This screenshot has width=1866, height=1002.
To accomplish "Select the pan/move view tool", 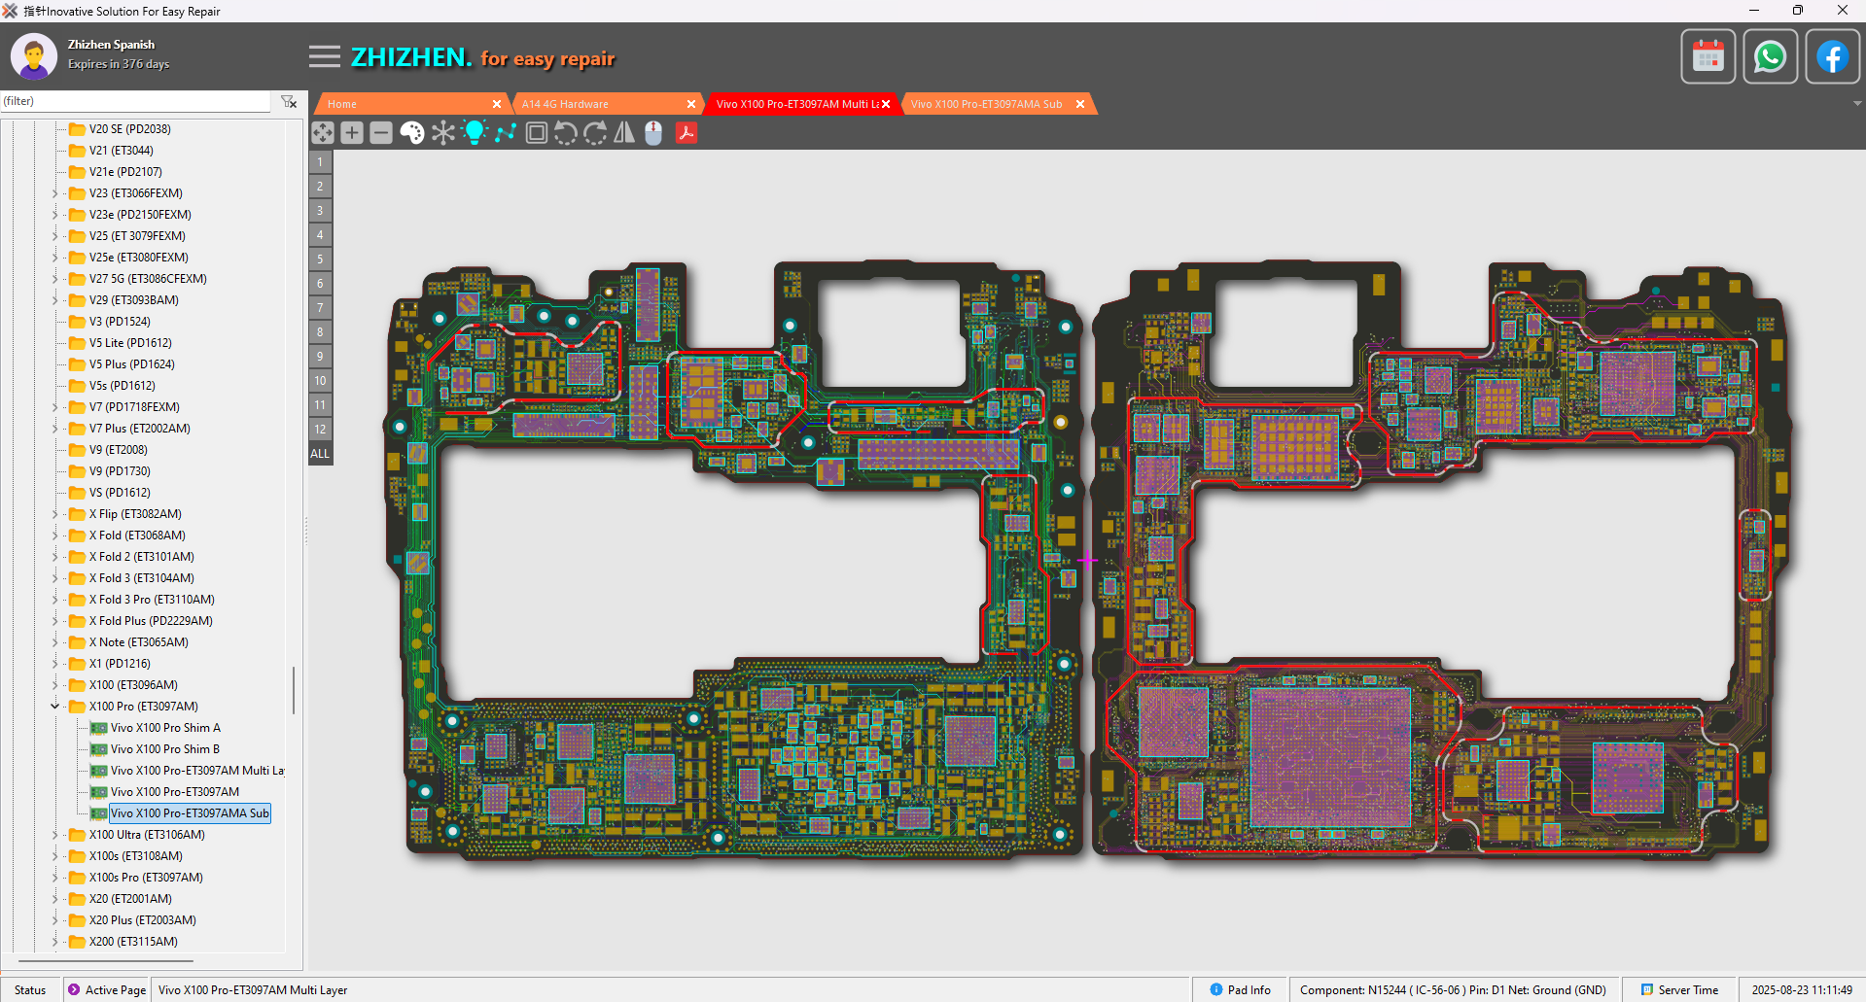I will point(323,133).
